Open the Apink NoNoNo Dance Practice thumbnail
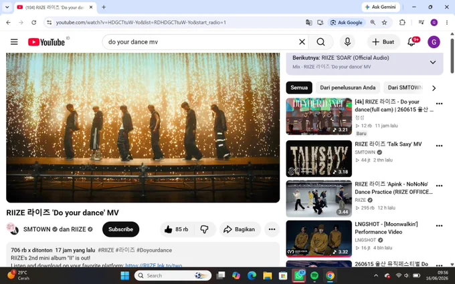This screenshot has height=284, width=455. tap(318, 198)
